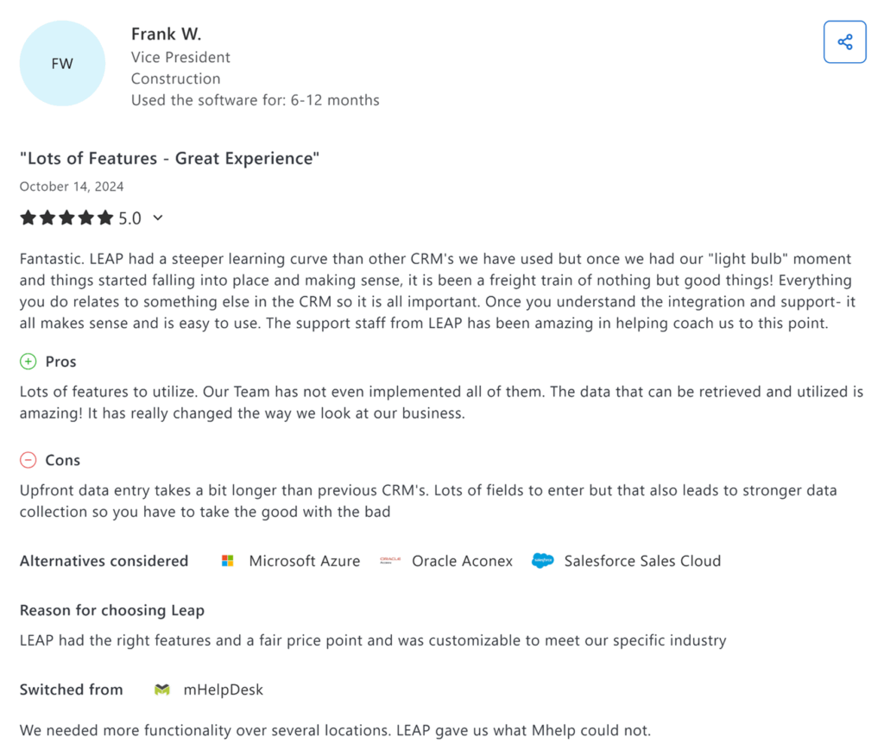The height and width of the screenshot is (756, 884).
Task: Select the Salesforce Sales Cloud cloud icon
Action: click(x=543, y=561)
